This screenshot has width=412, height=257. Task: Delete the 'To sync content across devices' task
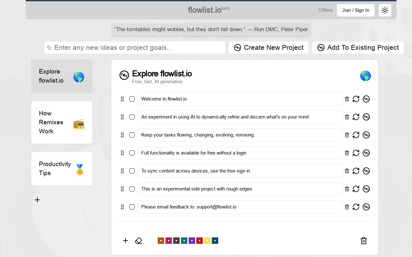point(347,171)
